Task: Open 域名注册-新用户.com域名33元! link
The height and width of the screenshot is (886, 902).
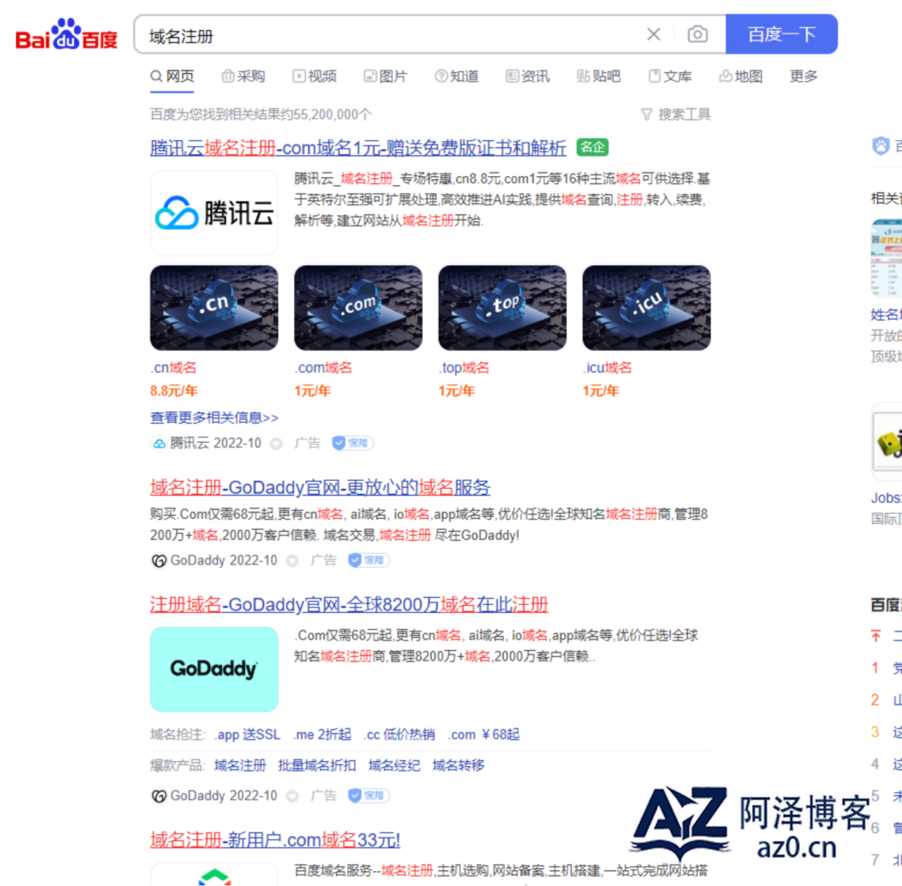Action: click(x=275, y=840)
